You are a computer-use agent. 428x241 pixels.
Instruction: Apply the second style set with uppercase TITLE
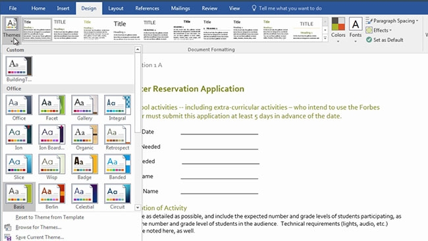pyautogui.click(x=67, y=30)
